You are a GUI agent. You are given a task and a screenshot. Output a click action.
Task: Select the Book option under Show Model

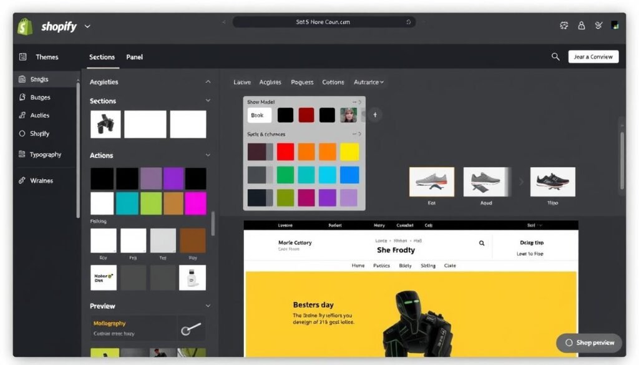click(x=258, y=115)
